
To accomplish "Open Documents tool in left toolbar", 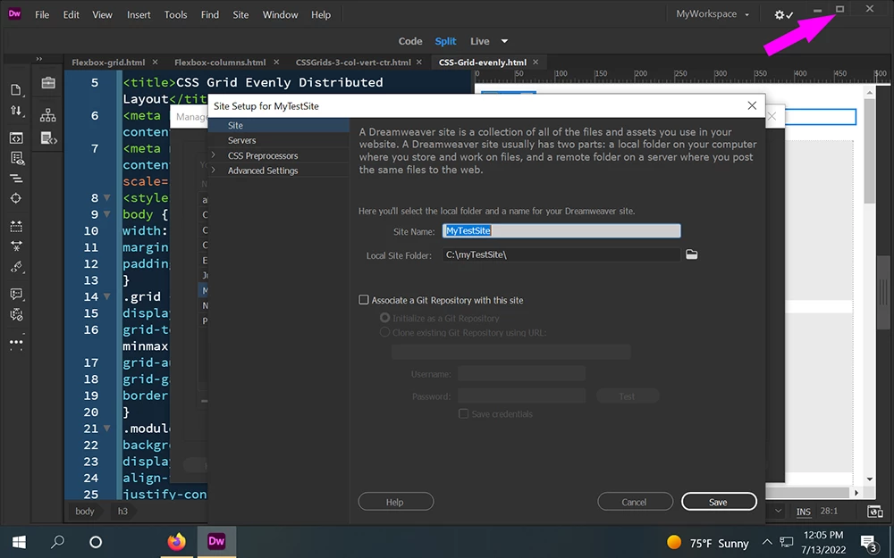I will tap(16, 89).
